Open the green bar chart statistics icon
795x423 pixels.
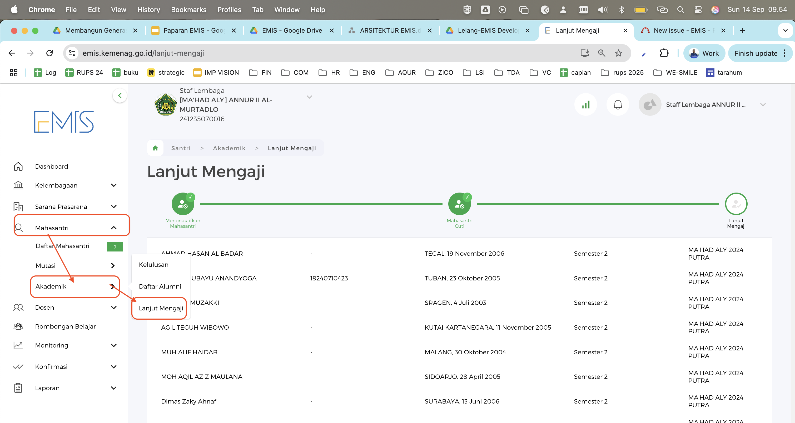585,105
